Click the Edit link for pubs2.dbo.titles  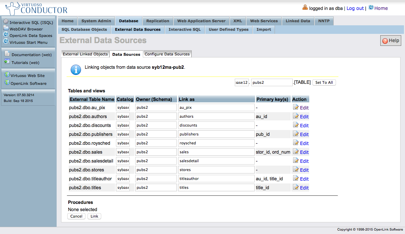(x=304, y=188)
